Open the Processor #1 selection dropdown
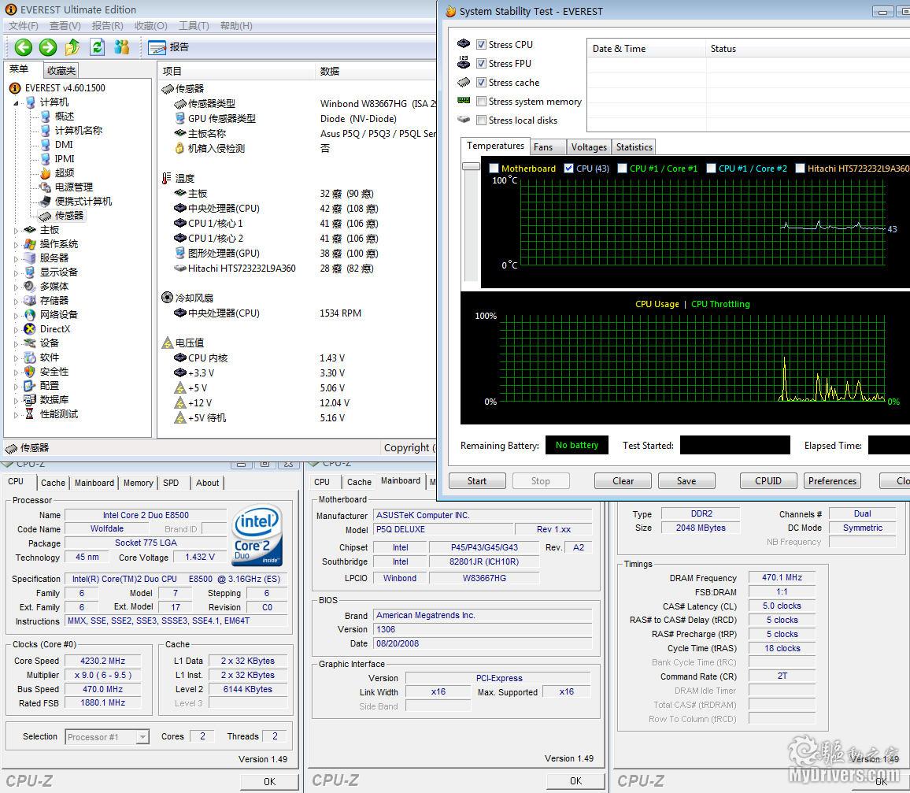The height and width of the screenshot is (793, 910). (142, 737)
